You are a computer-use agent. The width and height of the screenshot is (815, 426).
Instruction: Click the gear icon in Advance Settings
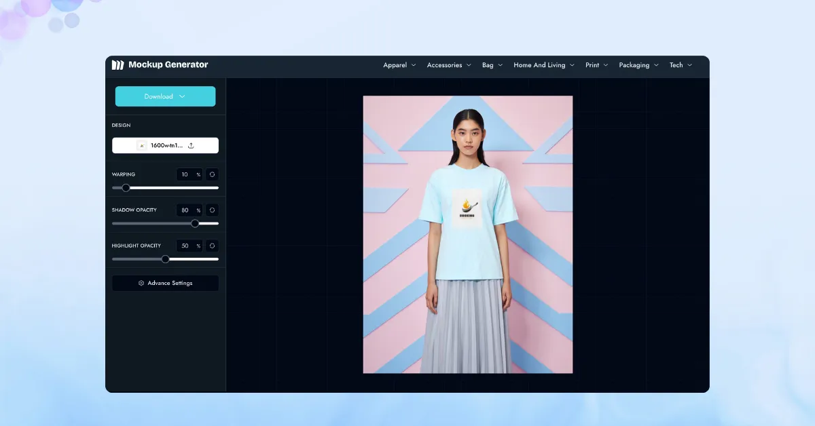coord(141,283)
